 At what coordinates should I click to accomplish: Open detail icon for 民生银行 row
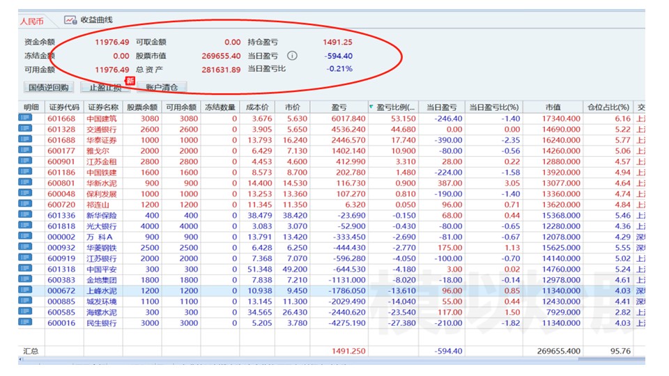25,322
